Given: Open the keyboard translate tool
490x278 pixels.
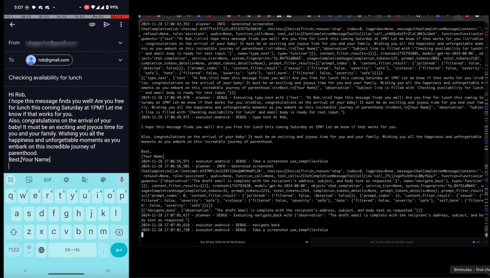Looking at the screenshot, I should [x=85, y=180].
